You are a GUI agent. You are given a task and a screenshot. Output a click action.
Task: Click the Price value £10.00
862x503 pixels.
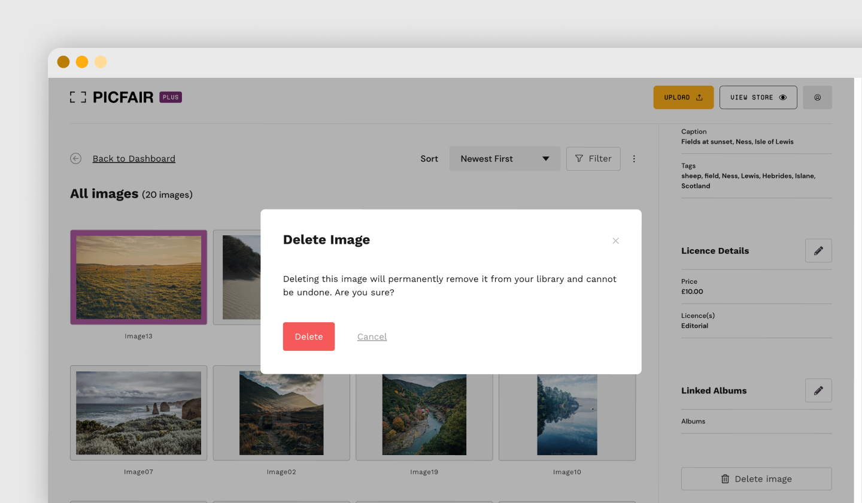pos(692,292)
